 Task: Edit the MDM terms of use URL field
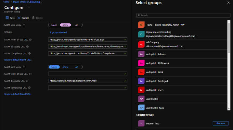[88, 40]
